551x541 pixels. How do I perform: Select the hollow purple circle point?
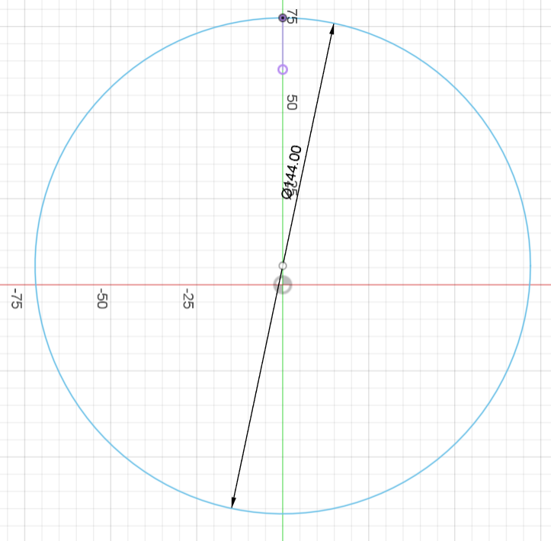point(283,69)
